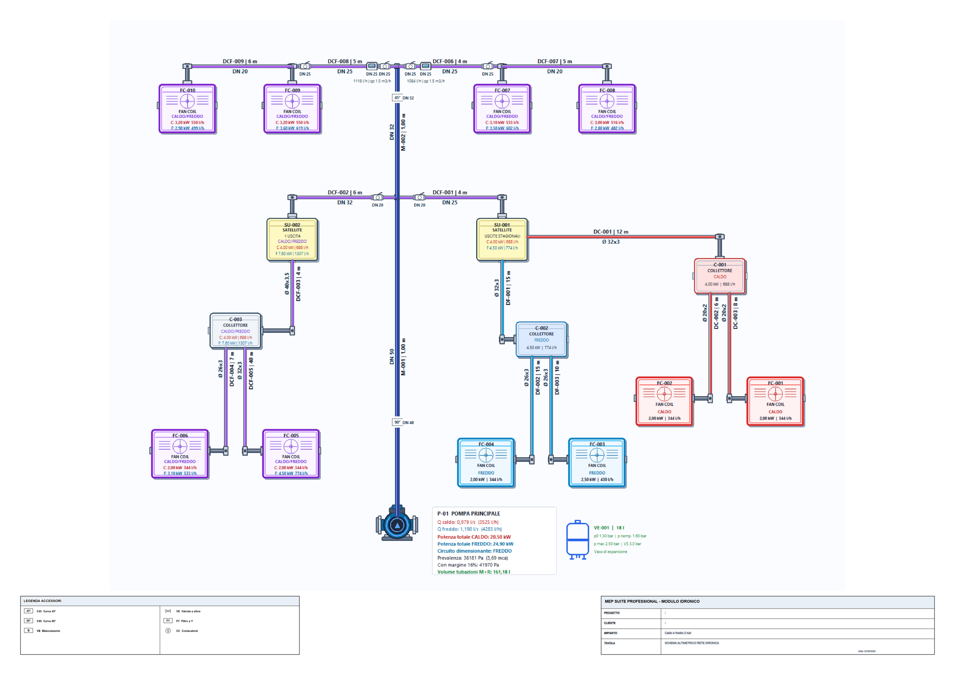Screen dimensions: 955x675
Task: Click the FC-010 fan coil unit
Action: coord(187,109)
